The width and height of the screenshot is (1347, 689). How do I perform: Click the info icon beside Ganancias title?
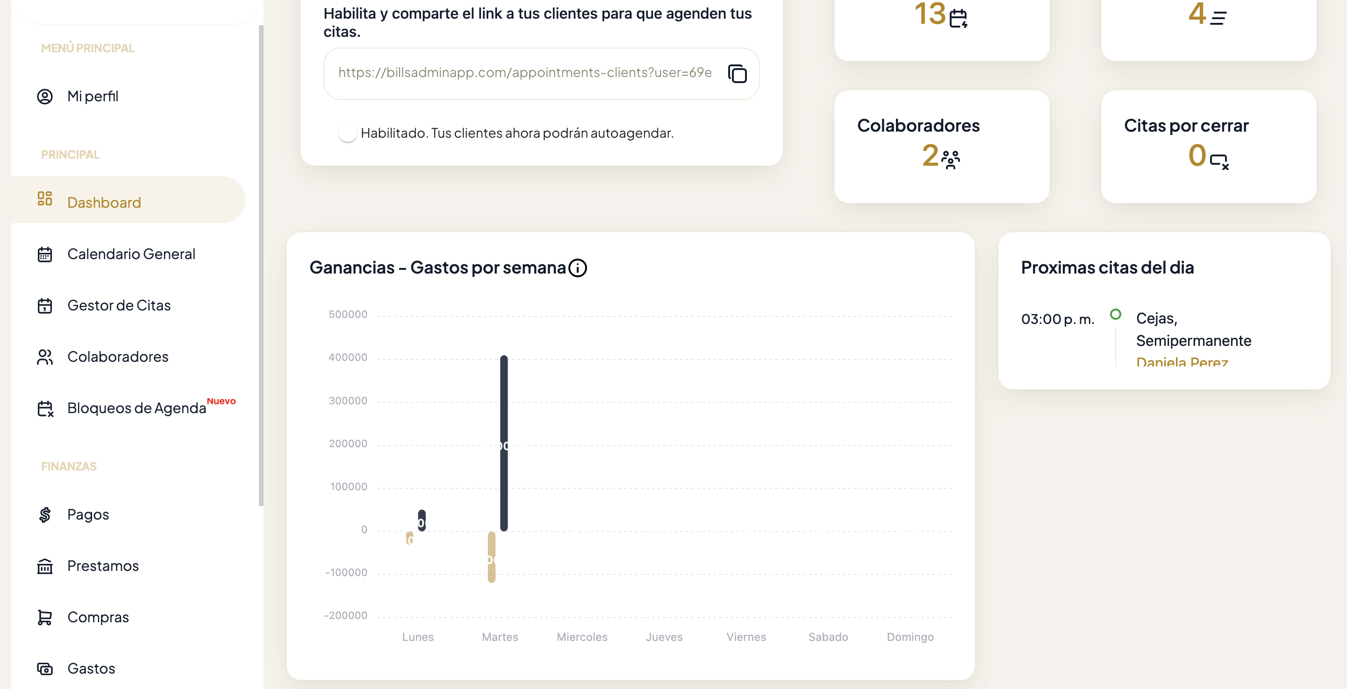click(577, 268)
